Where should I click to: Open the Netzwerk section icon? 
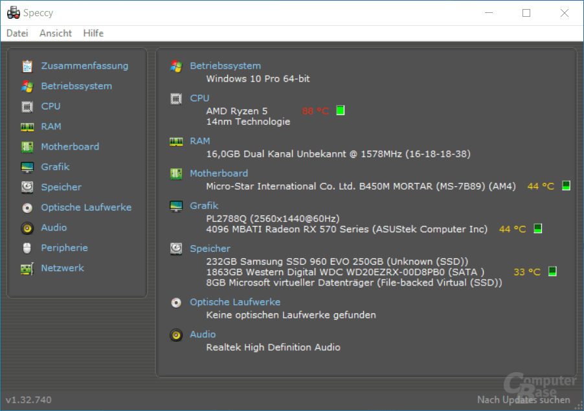click(27, 267)
